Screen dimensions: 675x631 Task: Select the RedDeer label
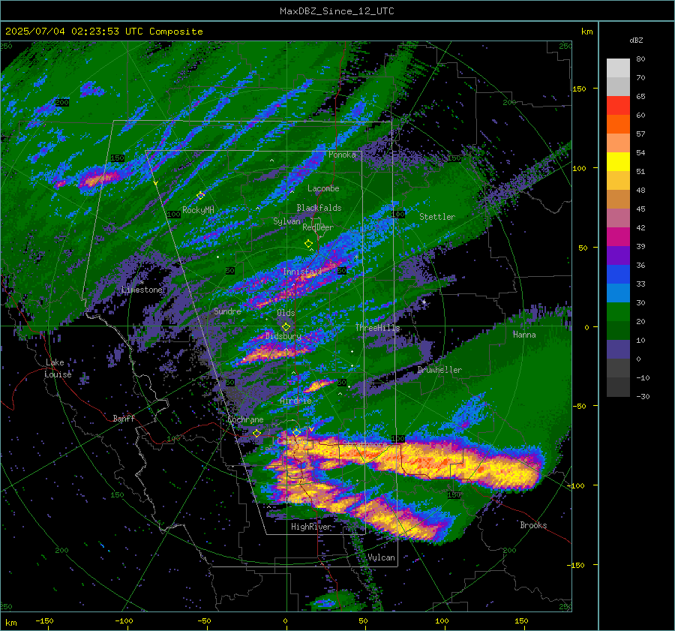coord(318,227)
